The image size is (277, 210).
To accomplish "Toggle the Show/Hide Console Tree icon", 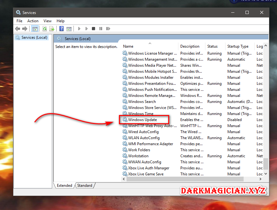I will pos(35,29).
